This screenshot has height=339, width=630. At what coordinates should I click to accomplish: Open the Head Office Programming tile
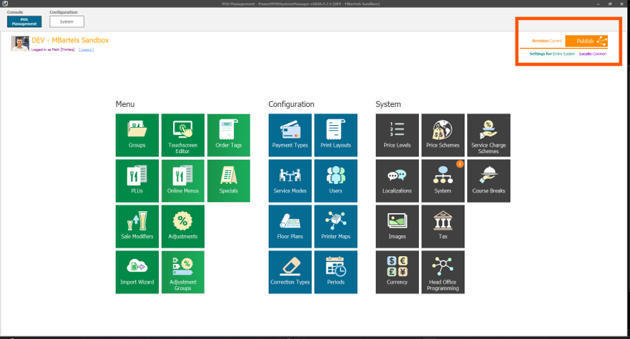point(443,272)
